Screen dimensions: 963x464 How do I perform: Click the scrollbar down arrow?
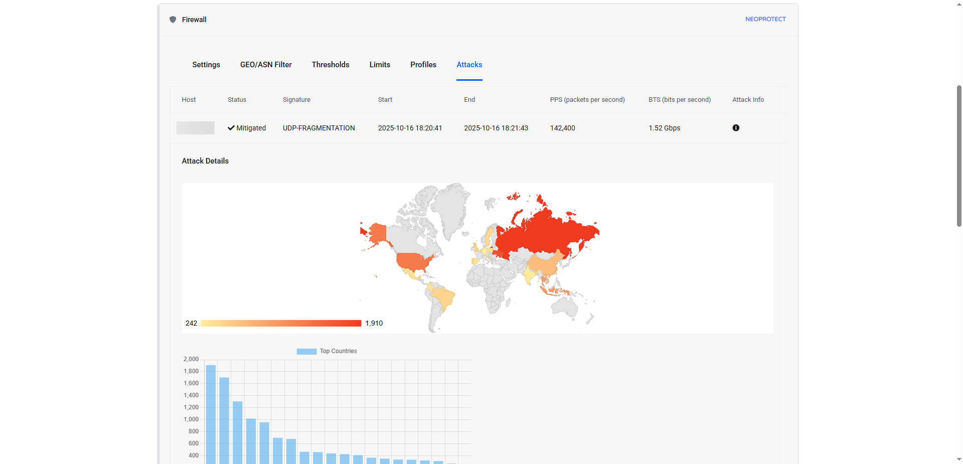(959, 459)
